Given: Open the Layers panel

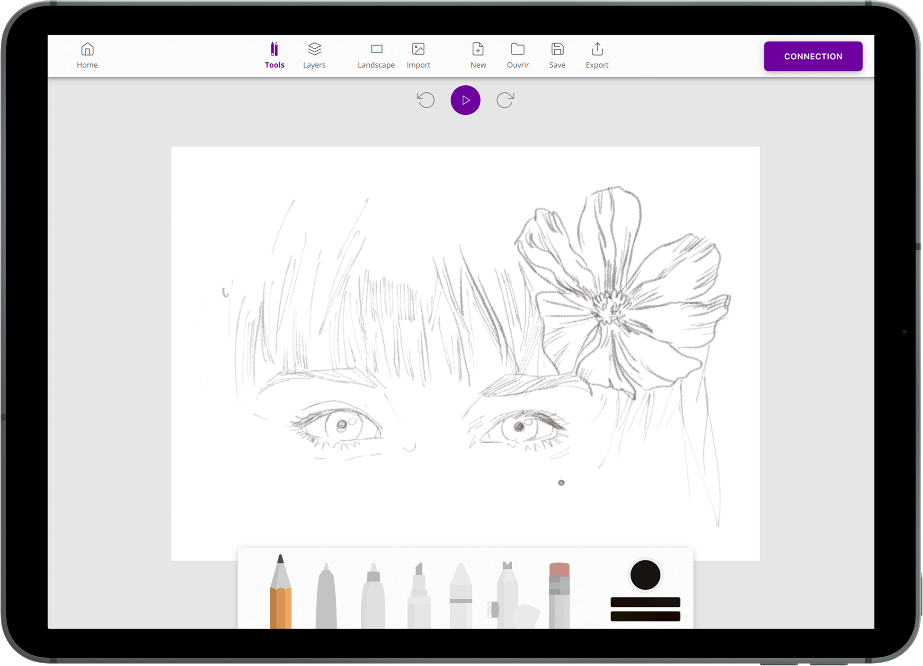Looking at the screenshot, I should point(314,56).
